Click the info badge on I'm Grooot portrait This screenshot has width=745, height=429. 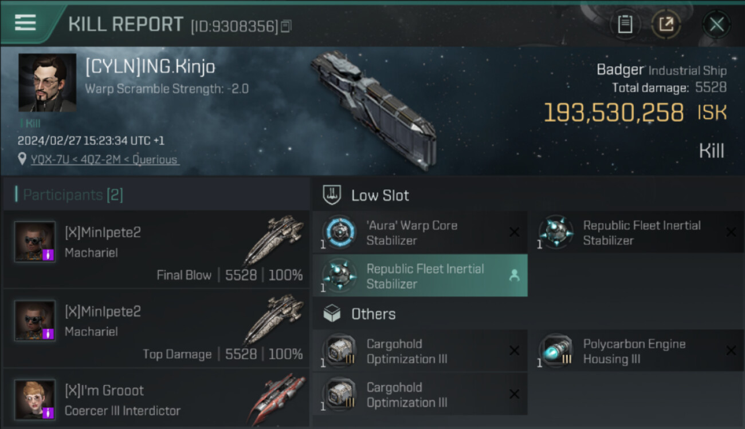click(49, 412)
